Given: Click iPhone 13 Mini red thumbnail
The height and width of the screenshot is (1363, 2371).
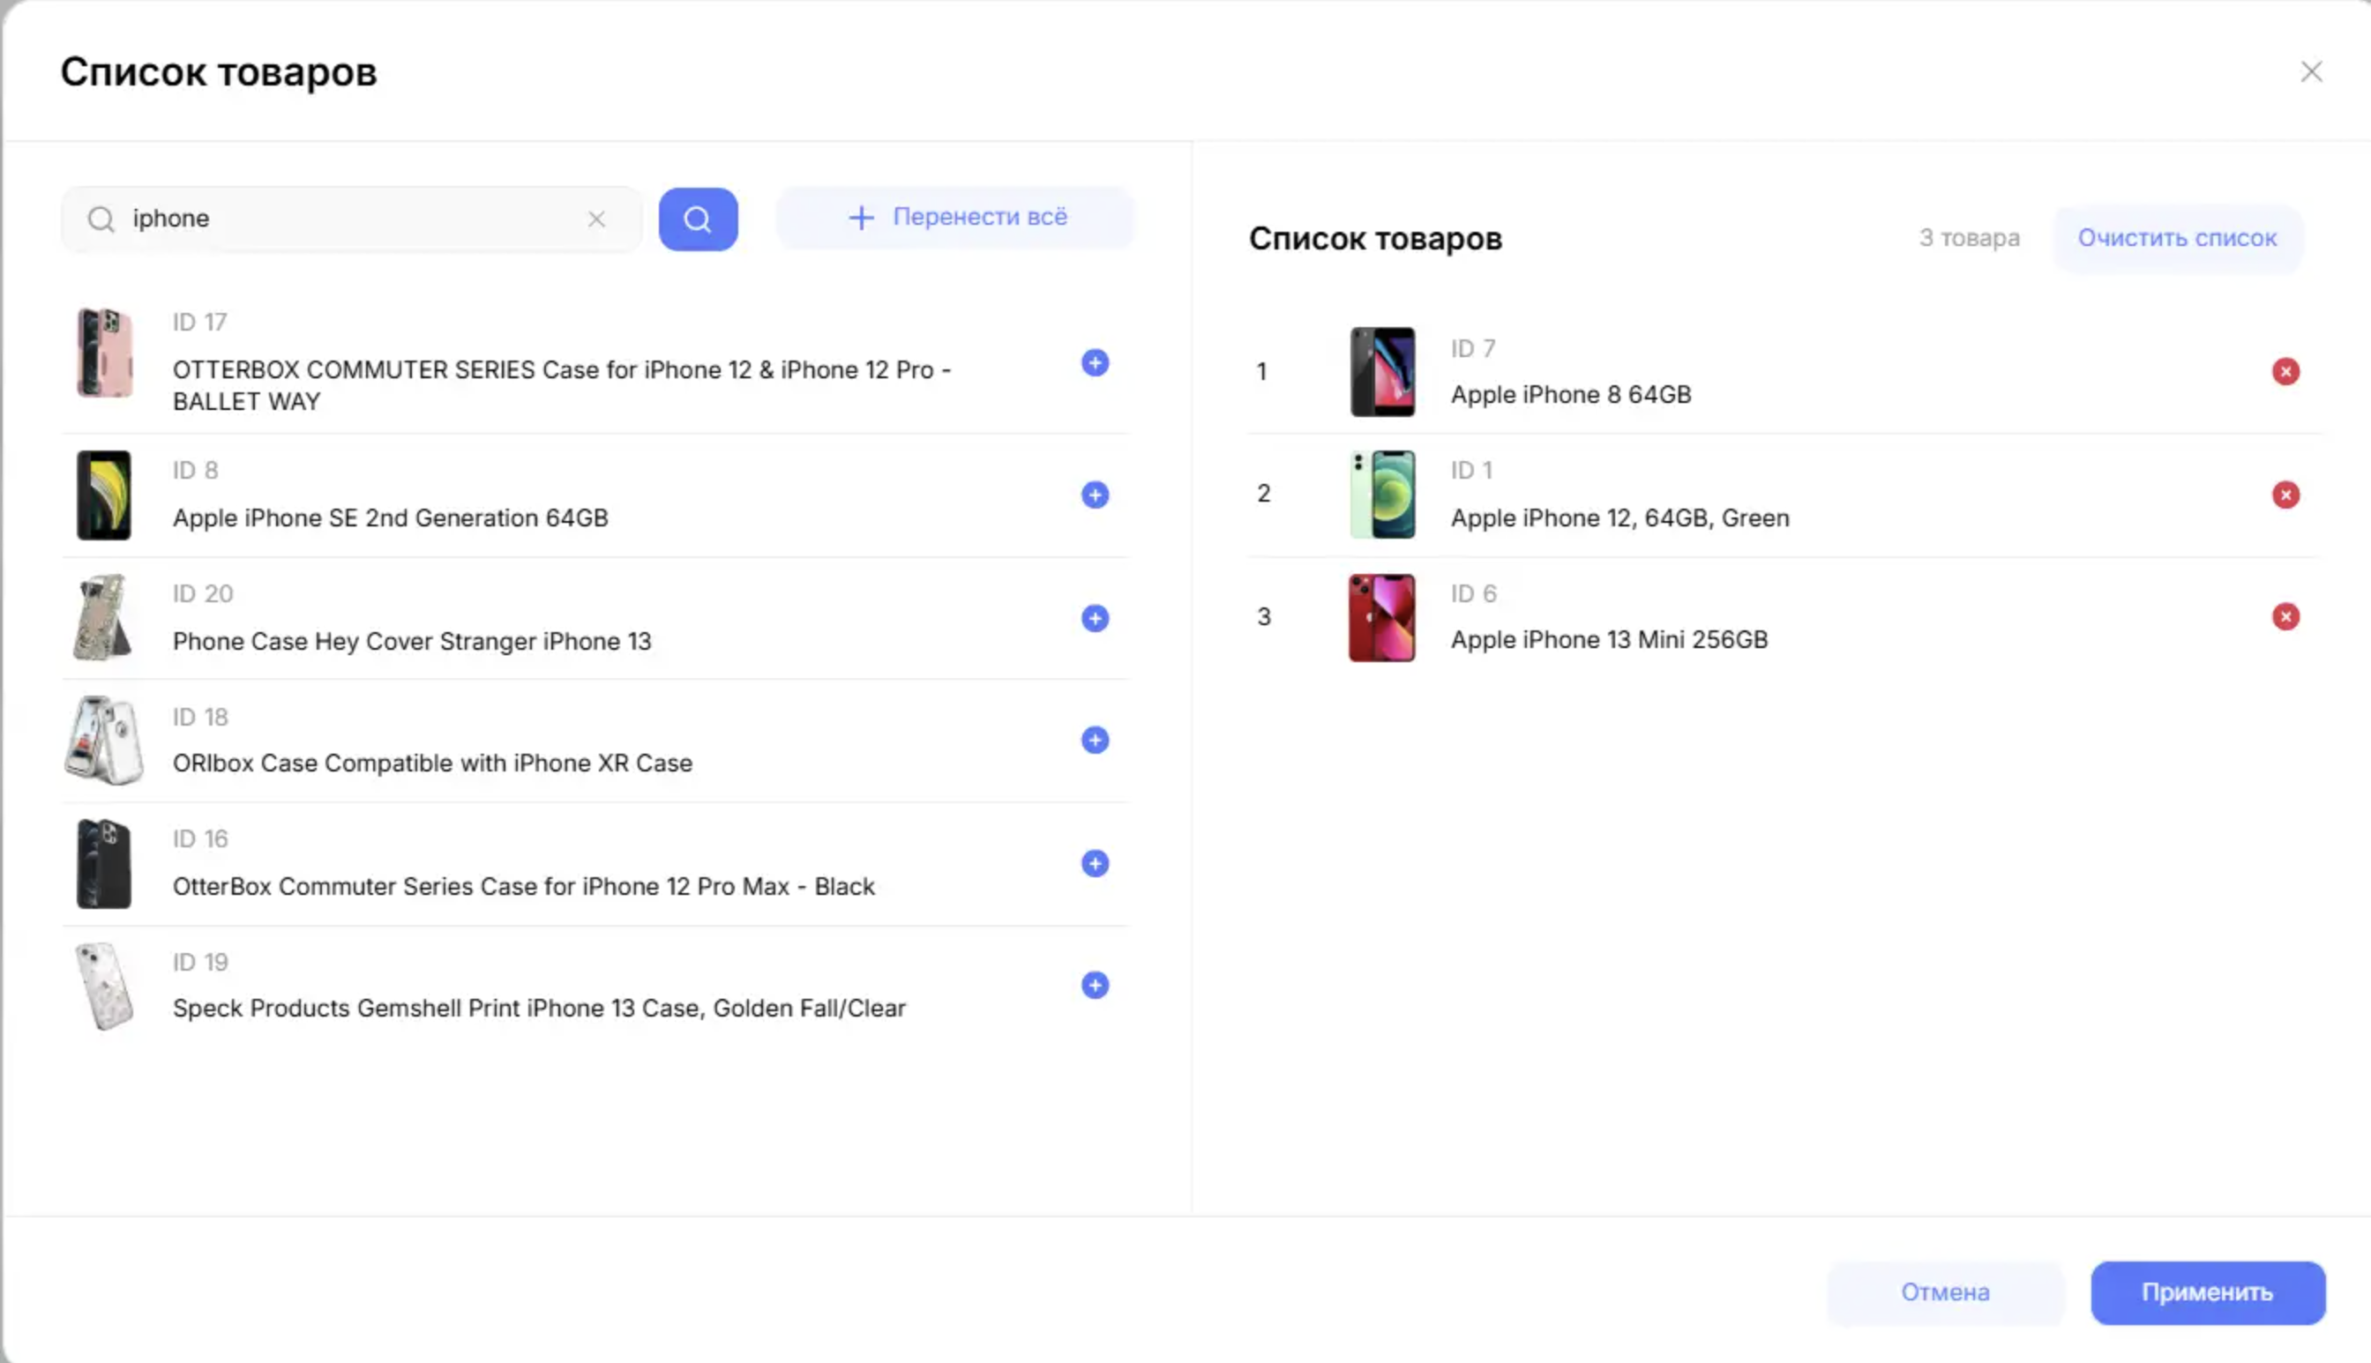Looking at the screenshot, I should tap(1381, 618).
